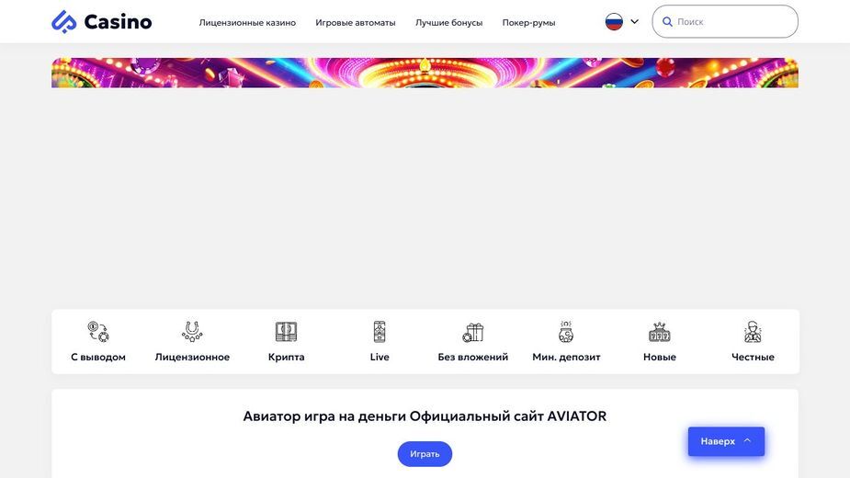
Task: Click the Russian flag language selector
Action: (x=614, y=22)
